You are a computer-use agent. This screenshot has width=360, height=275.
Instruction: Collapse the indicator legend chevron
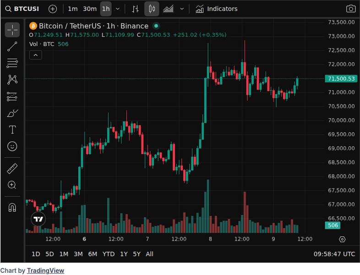36,55
